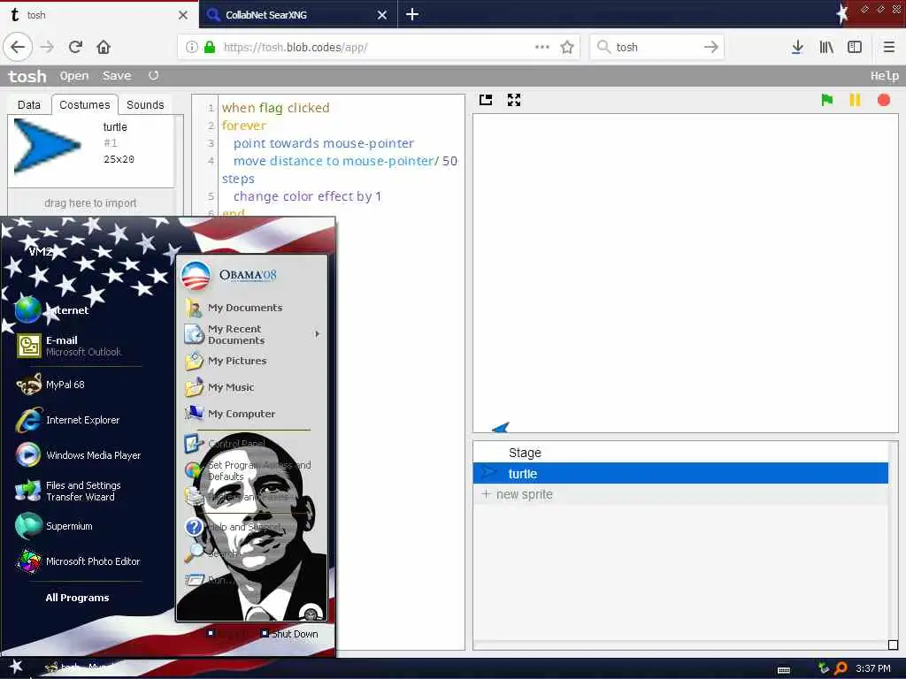Click the Start star button on taskbar
This screenshot has height=679, width=906.
point(16,667)
